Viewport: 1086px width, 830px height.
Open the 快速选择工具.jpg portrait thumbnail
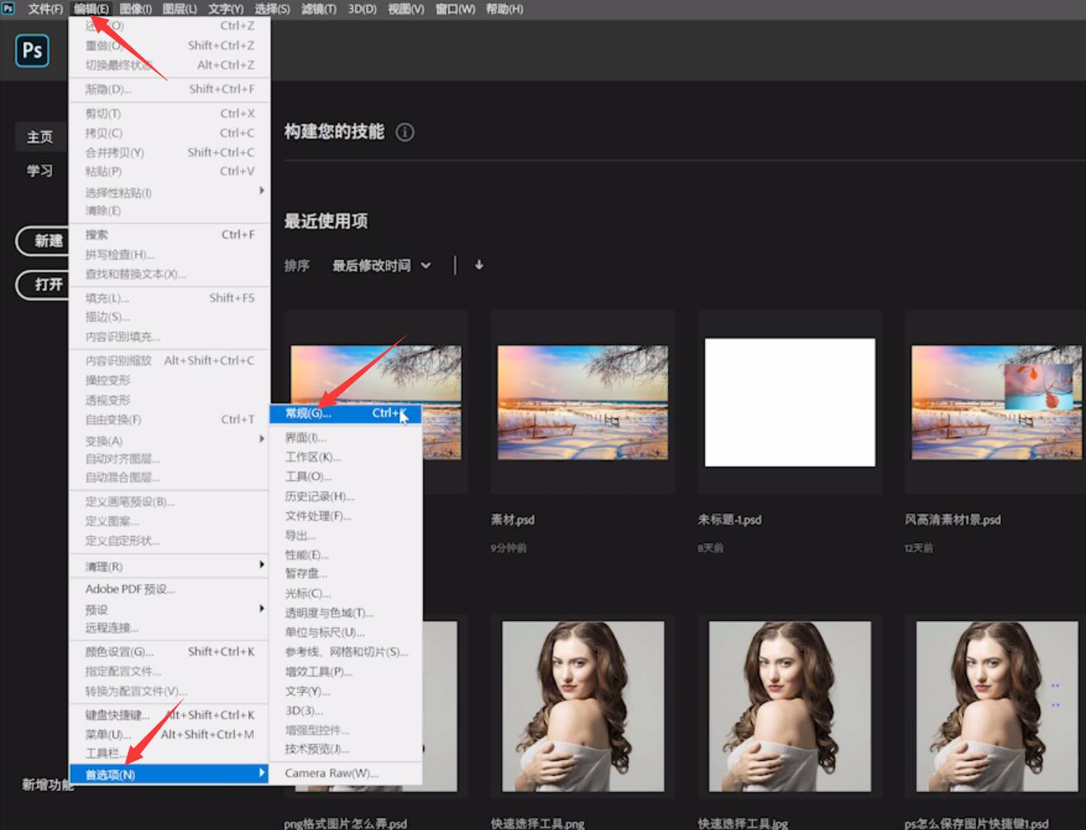(790, 706)
